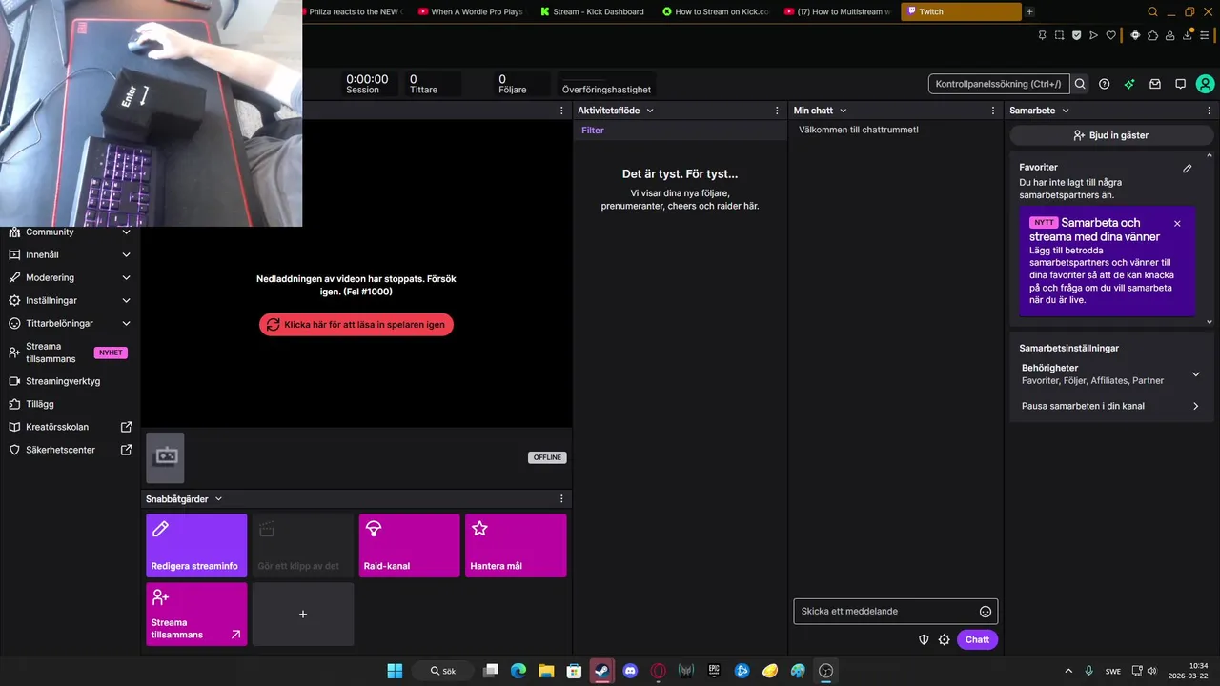Open the user profile avatar
This screenshot has width=1220, height=686.
[x=1206, y=84]
